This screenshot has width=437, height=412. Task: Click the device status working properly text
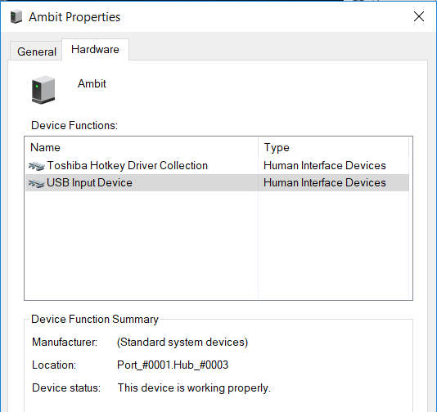194,387
